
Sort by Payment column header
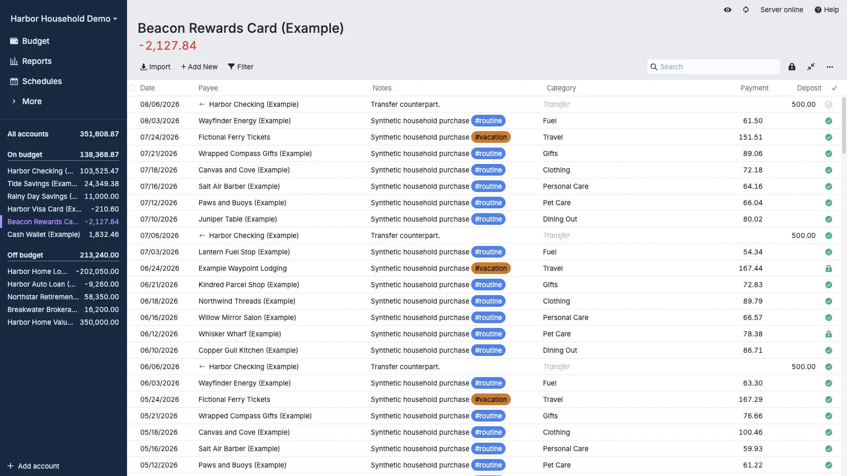pos(754,88)
